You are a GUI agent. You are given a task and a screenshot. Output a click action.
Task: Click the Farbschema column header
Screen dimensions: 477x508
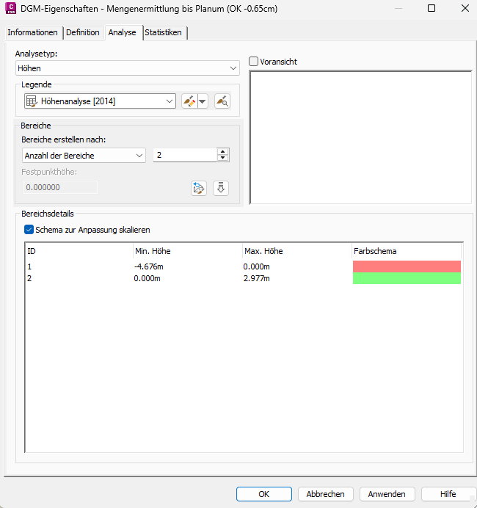(x=407, y=251)
